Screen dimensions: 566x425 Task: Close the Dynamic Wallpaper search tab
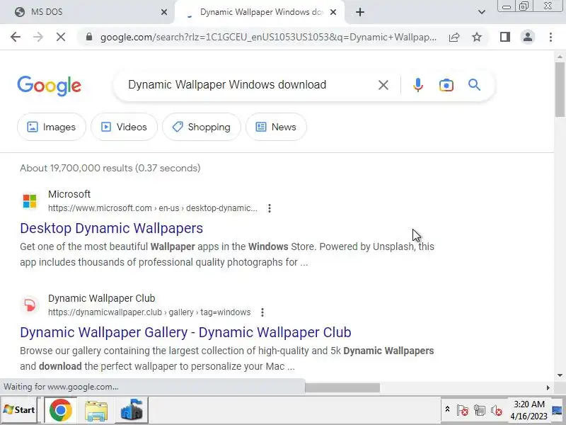(333, 12)
